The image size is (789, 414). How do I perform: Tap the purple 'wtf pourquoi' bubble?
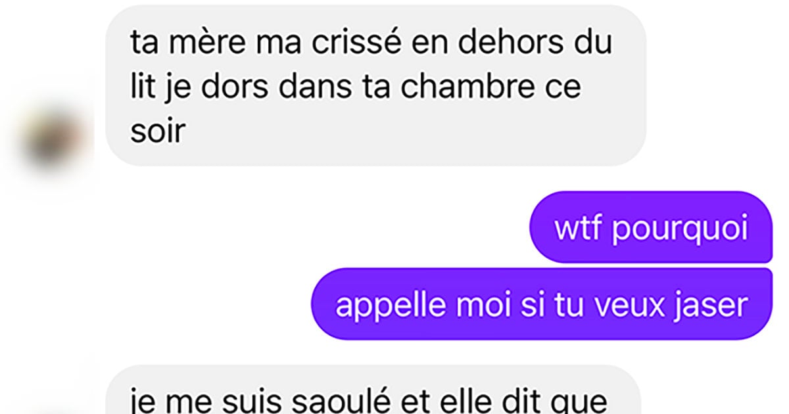pos(650,227)
